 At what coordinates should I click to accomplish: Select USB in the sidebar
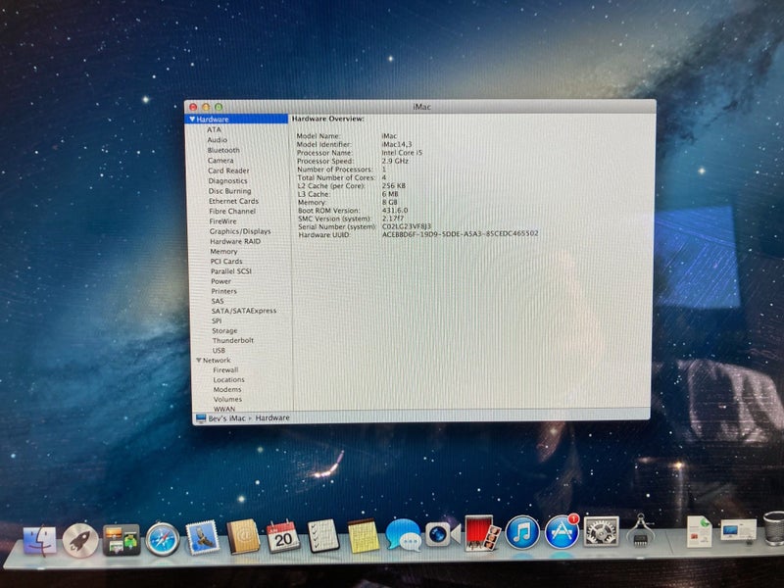pos(219,351)
